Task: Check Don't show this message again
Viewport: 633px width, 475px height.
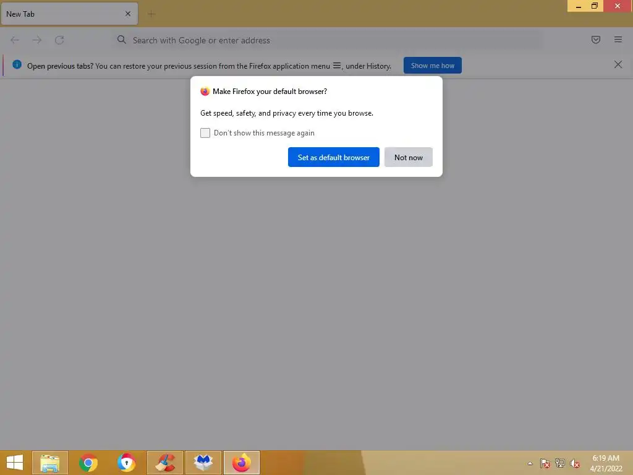Action: click(x=205, y=133)
